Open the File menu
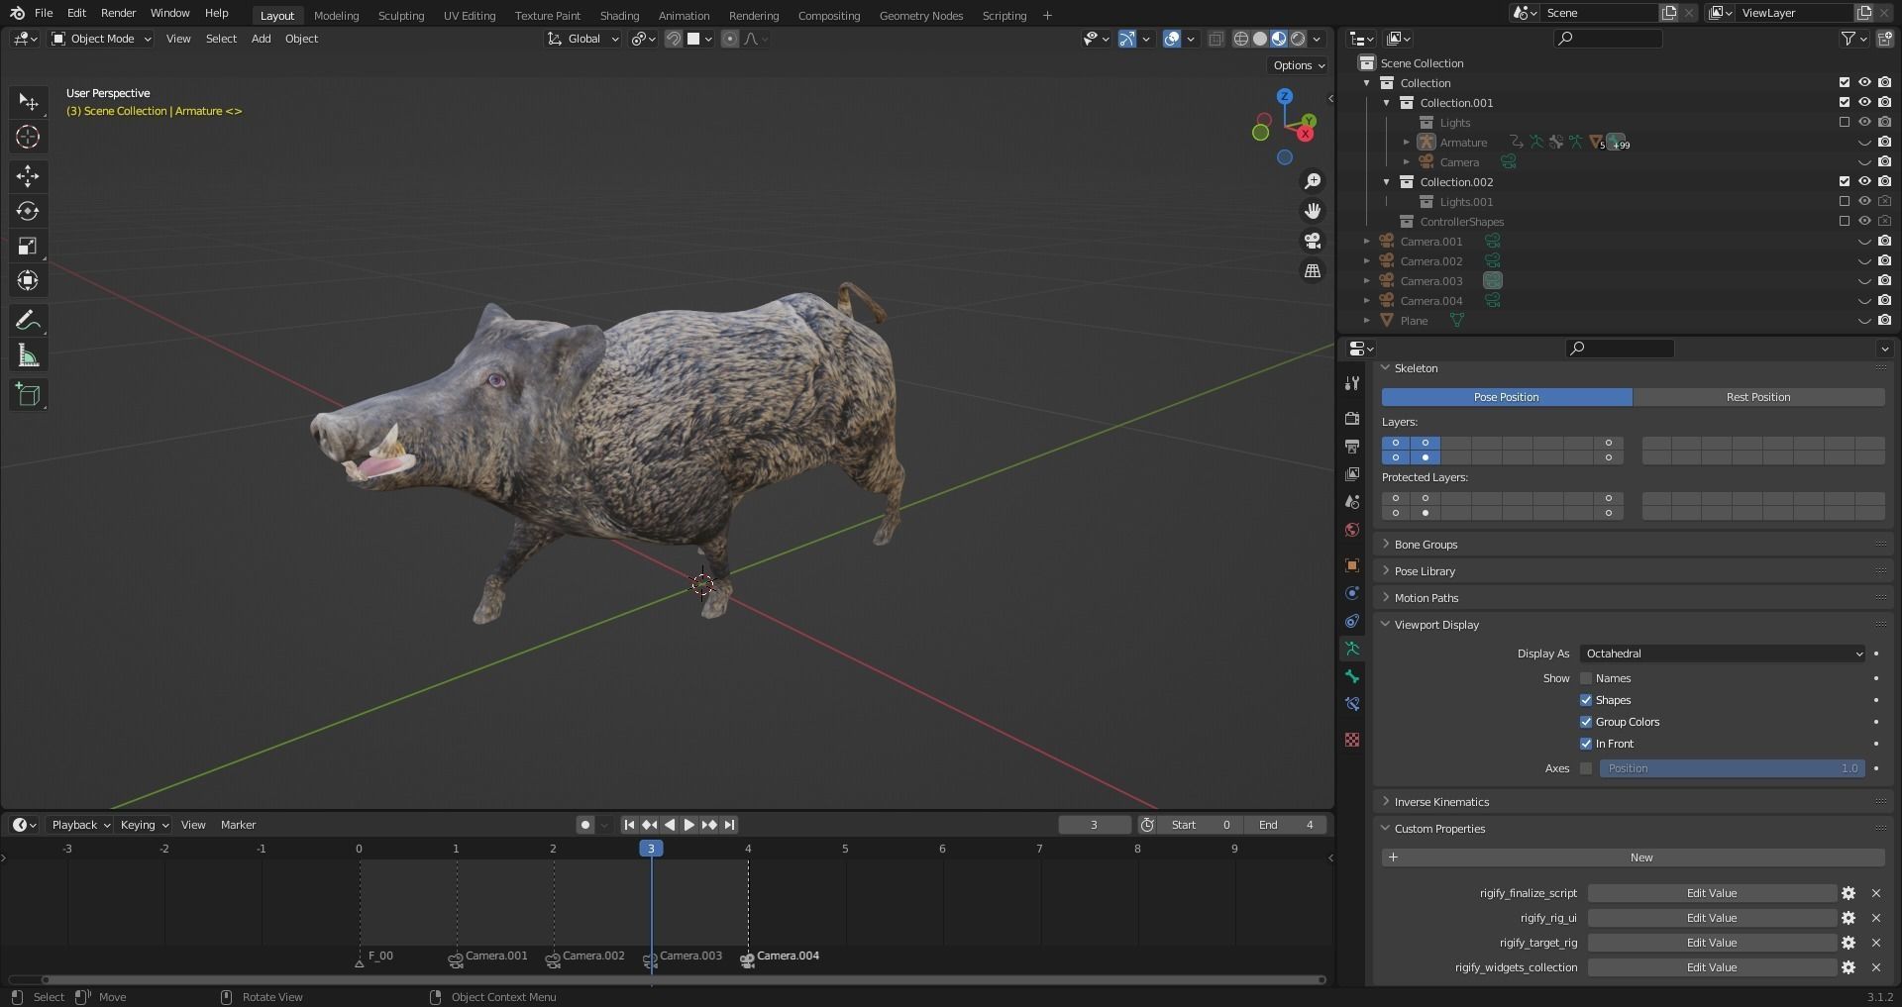The width and height of the screenshot is (1902, 1007). click(44, 13)
